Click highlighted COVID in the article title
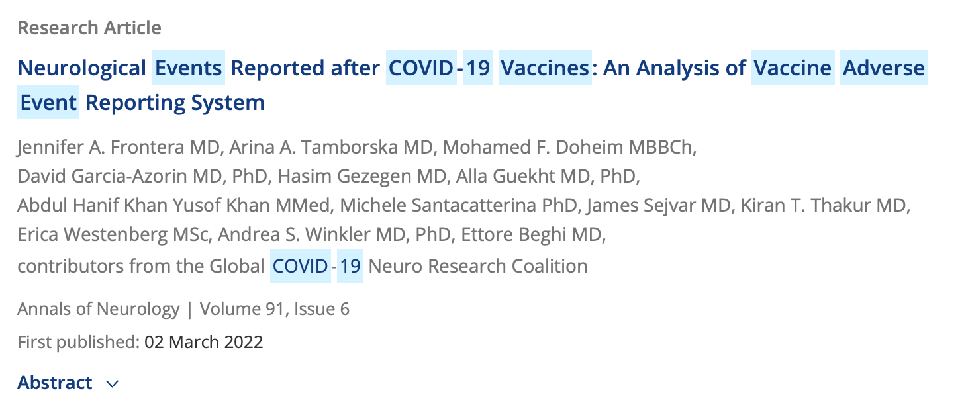The height and width of the screenshot is (409, 964). coord(422,68)
